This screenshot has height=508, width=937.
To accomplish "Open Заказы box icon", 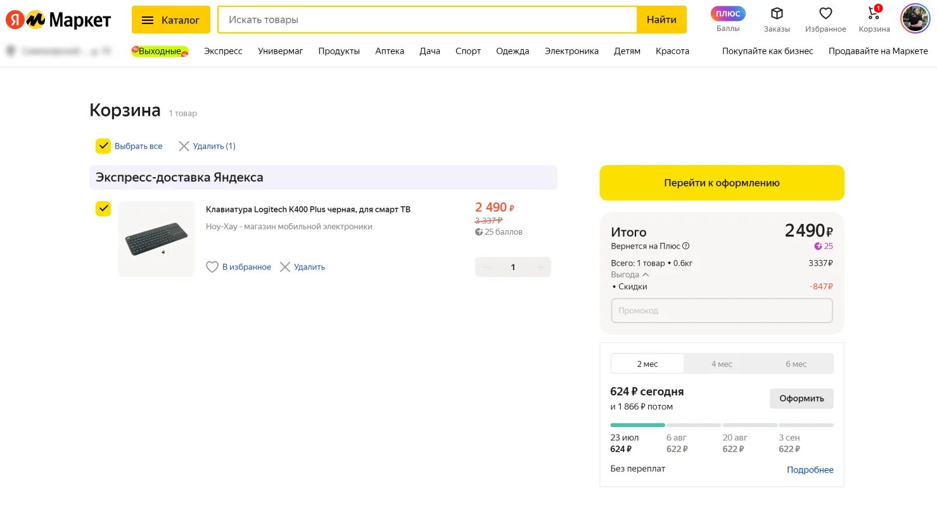I will (x=777, y=20).
